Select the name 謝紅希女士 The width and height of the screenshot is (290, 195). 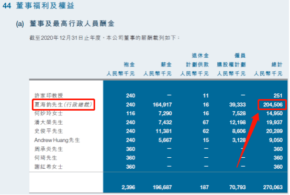(x=49, y=167)
